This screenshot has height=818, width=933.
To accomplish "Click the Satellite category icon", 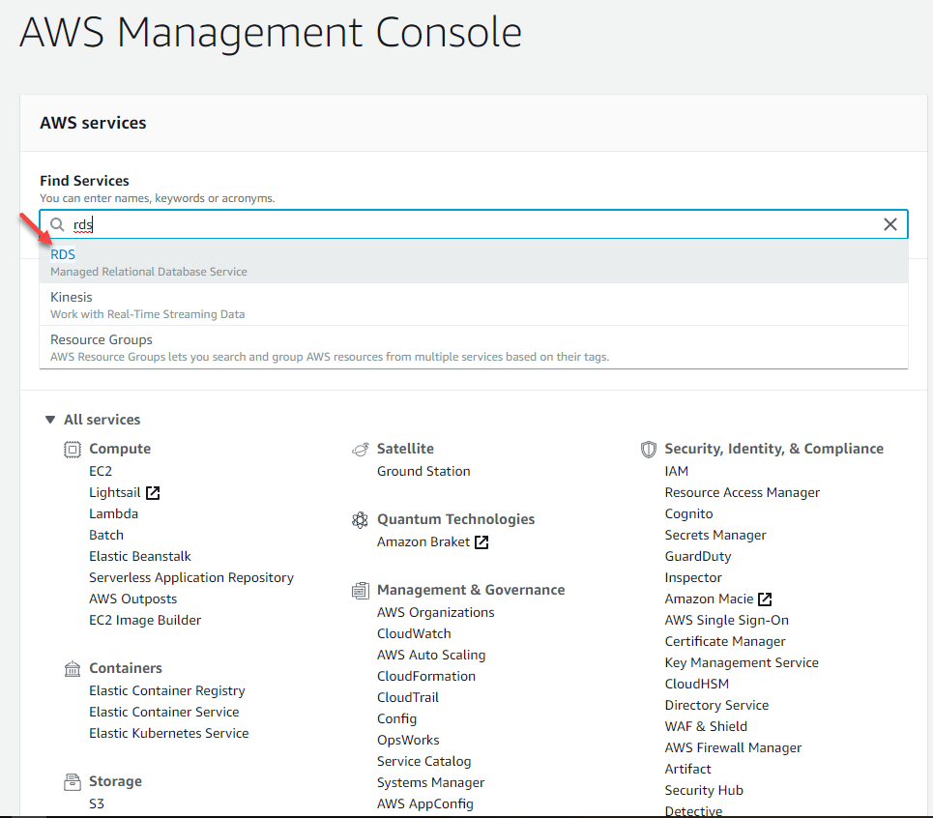I will (359, 448).
